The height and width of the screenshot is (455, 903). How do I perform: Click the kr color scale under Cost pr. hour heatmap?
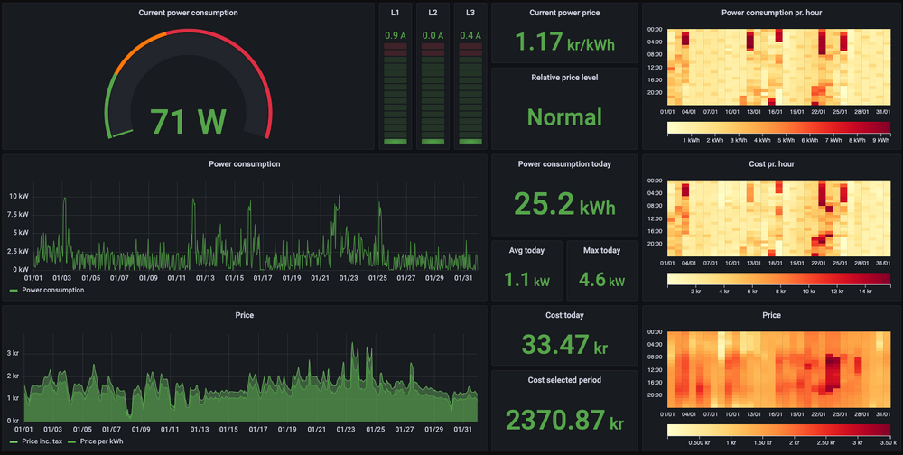coord(777,279)
